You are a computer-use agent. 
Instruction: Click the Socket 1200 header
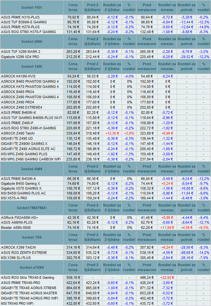pos(32,66)
